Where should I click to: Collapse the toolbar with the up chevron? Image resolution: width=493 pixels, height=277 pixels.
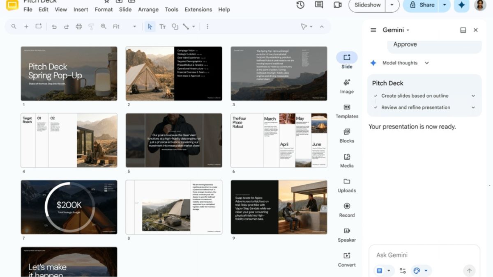pyautogui.click(x=322, y=27)
